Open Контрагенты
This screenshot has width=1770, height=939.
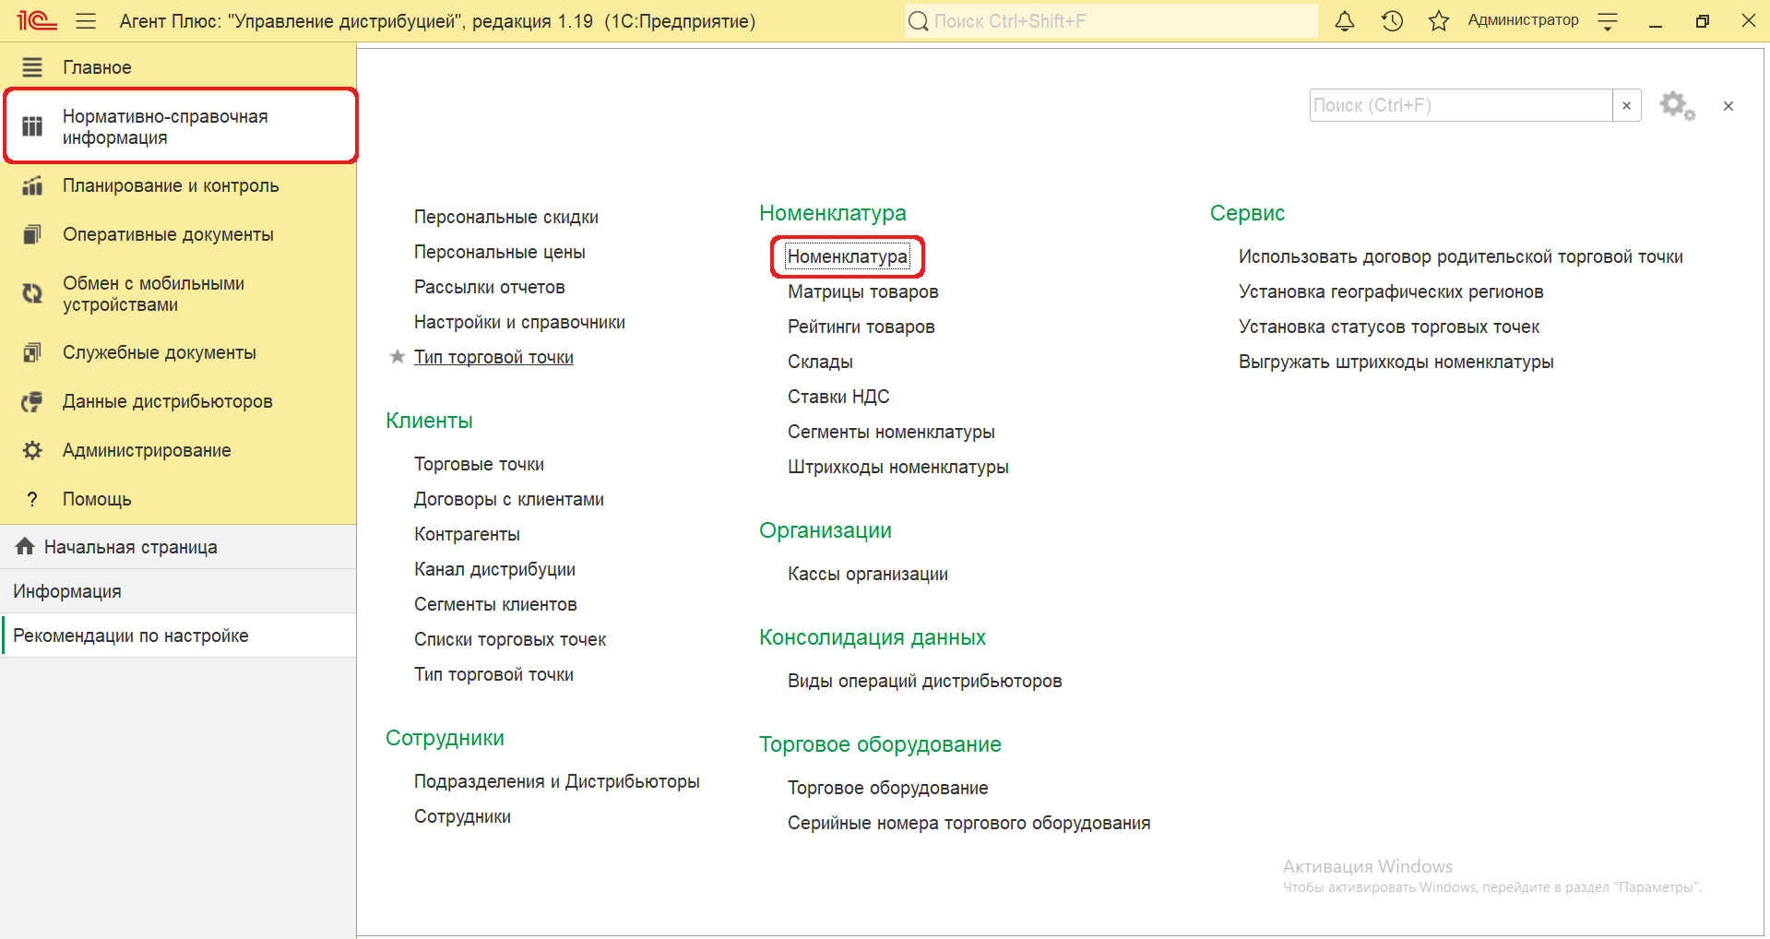point(467,534)
